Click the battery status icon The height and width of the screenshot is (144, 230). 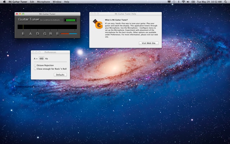[193, 2]
